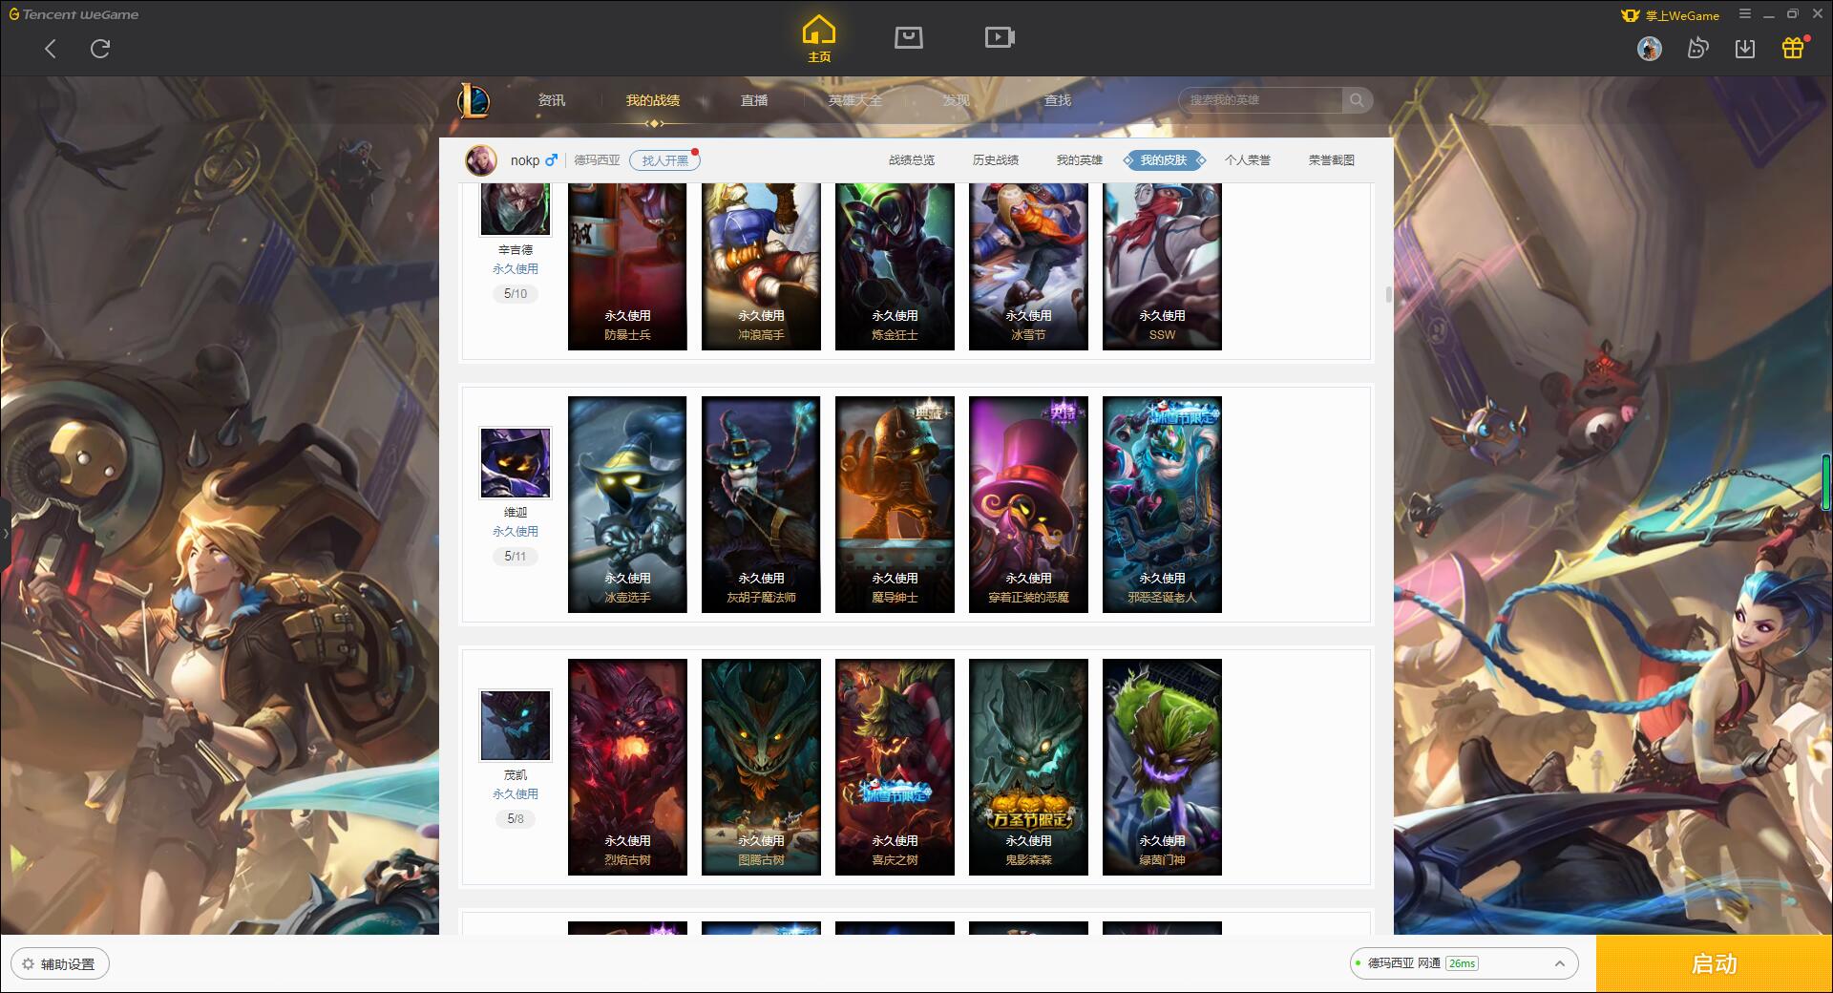The height and width of the screenshot is (993, 1833).
Task: Go back with the left arrow icon
Action: (51, 49)
